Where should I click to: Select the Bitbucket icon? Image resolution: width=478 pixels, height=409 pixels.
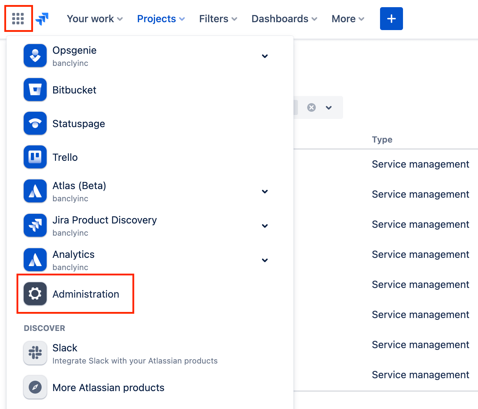click(x=35, y=90)
